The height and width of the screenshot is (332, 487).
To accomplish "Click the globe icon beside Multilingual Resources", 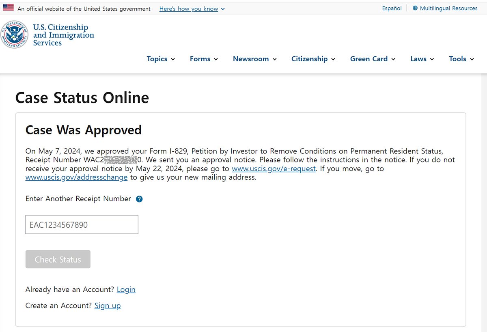I will click(415, 8).
